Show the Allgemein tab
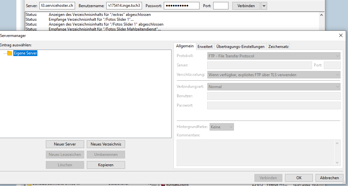This screenshot has width=348, height=186. [x=185, y=46]
